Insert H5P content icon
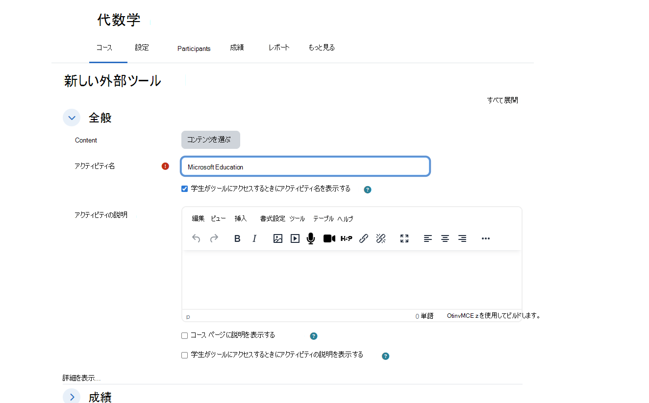The height and width of the screenshot is (403, 649). coord(347,238)
